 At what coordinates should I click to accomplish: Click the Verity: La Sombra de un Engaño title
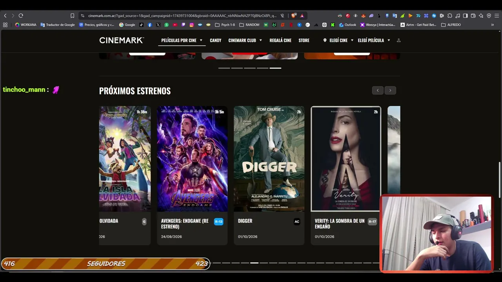click(x=340, y=224)
